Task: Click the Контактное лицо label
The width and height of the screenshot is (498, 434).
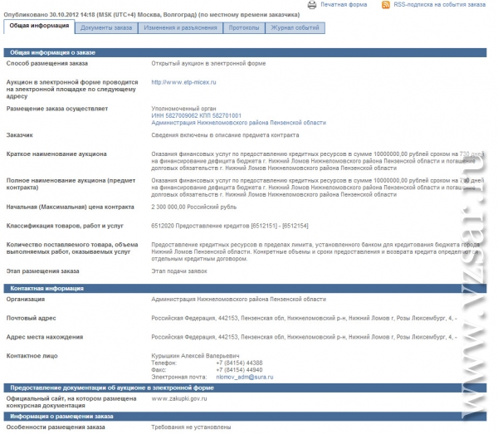Action: pos(32,356)
